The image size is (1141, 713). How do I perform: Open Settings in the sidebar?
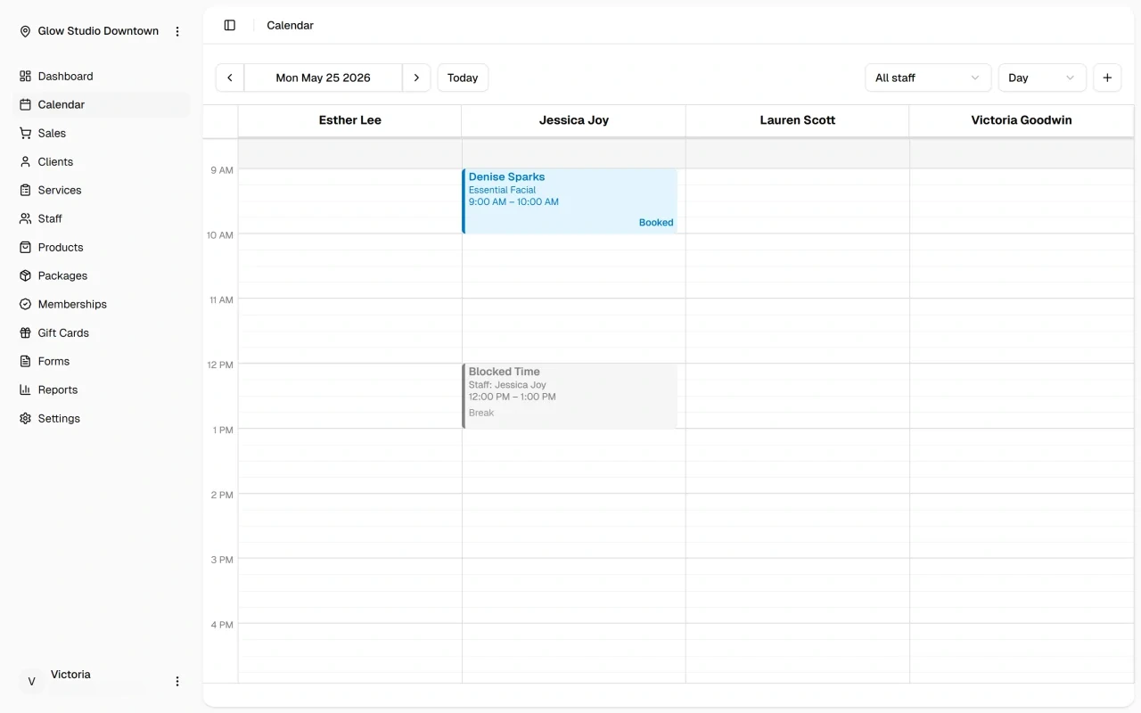[x=103, y=419]
